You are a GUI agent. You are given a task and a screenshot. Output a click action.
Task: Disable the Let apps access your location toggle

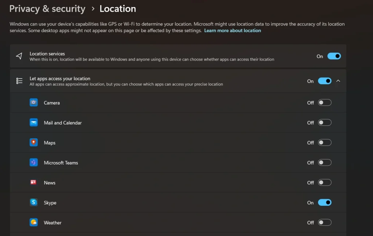click(x=325, y=81)
